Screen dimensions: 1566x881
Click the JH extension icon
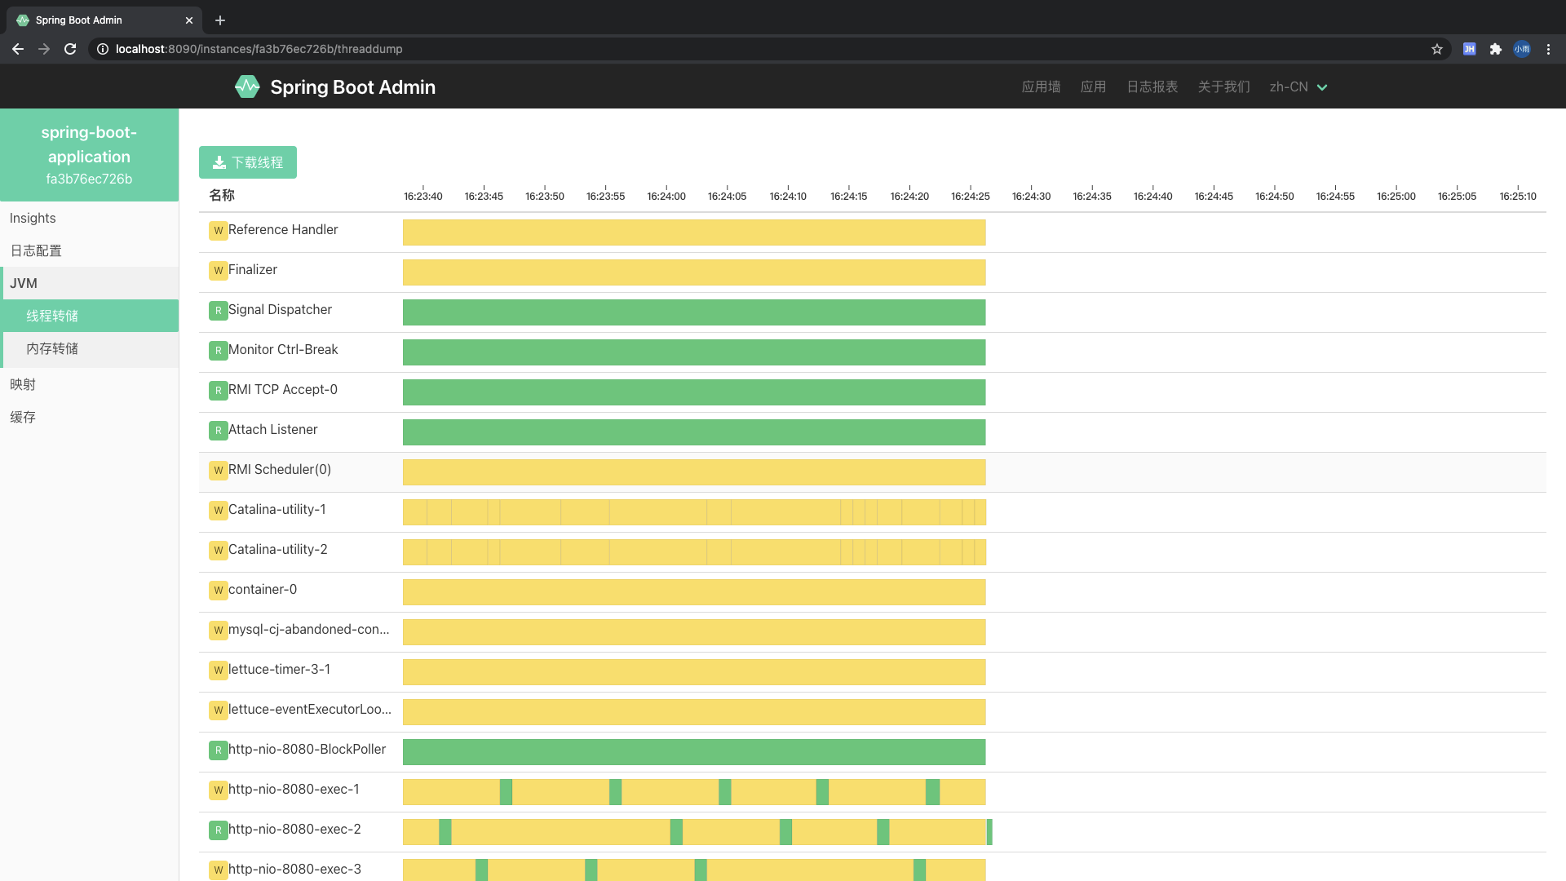coord(1470,49)
